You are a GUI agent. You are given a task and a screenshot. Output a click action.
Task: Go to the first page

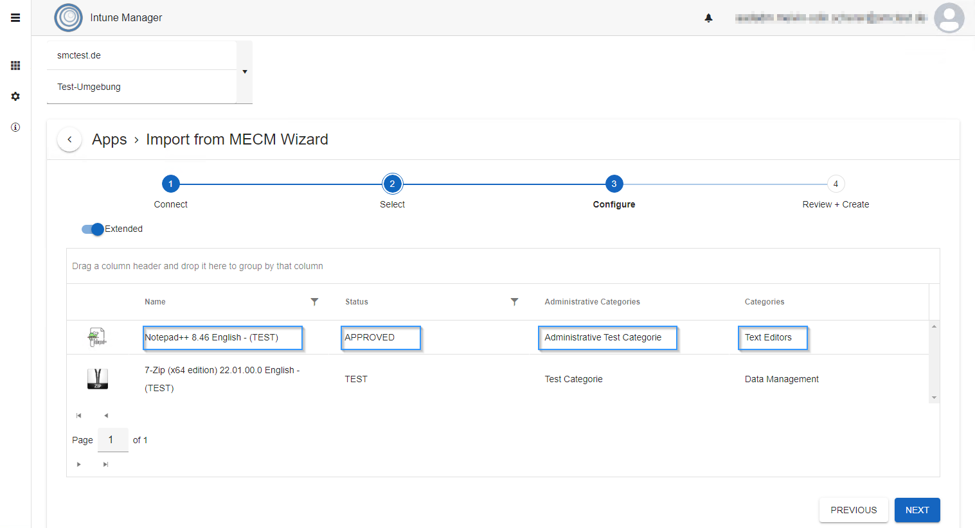(x=79, y=416)
